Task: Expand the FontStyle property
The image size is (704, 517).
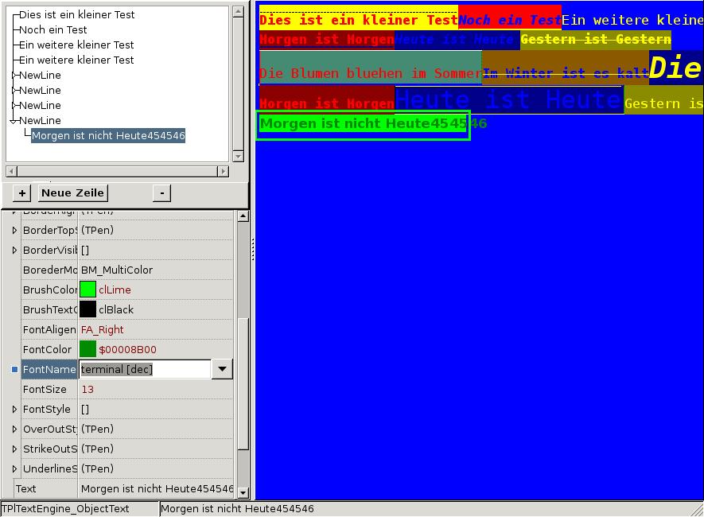Action: point(14,409)
